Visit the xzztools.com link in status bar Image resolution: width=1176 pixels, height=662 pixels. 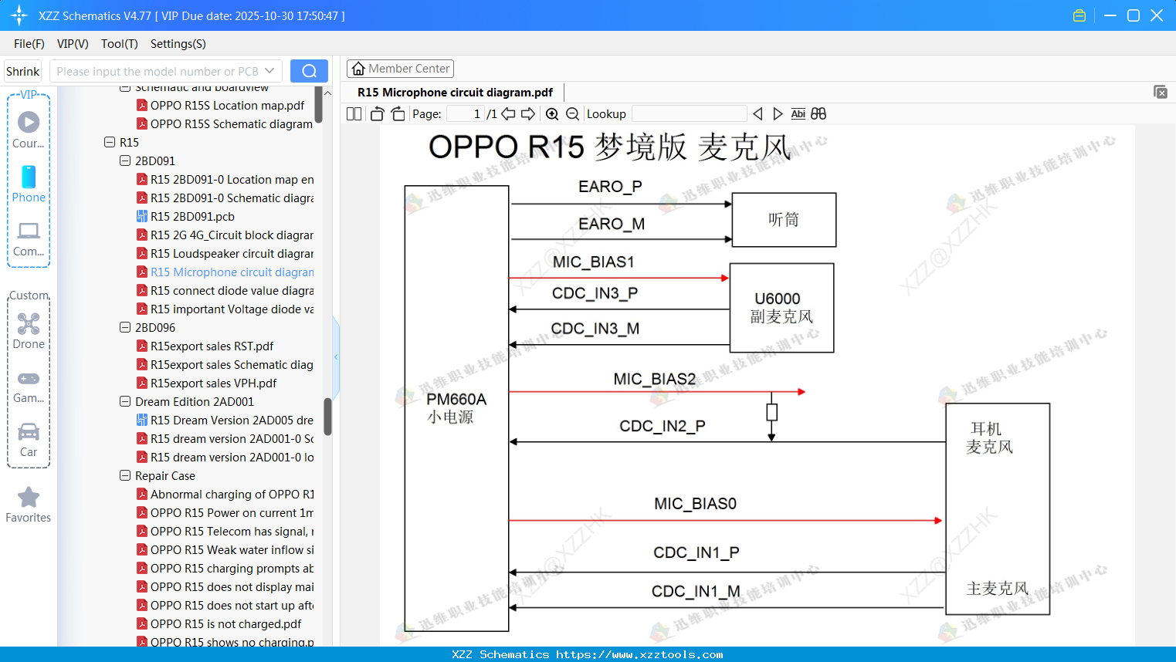[639, 654]
